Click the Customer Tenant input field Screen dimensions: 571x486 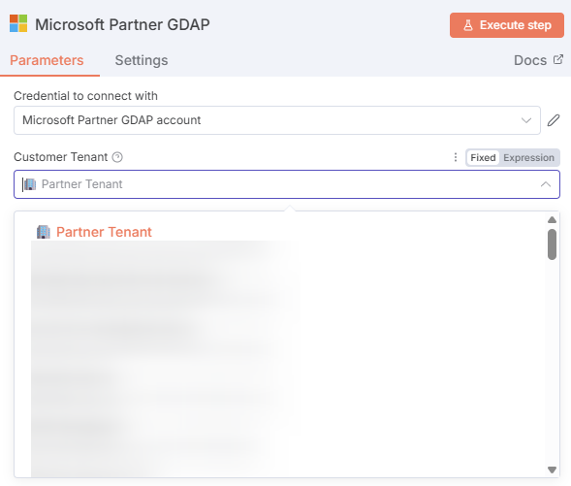(287, 184)
